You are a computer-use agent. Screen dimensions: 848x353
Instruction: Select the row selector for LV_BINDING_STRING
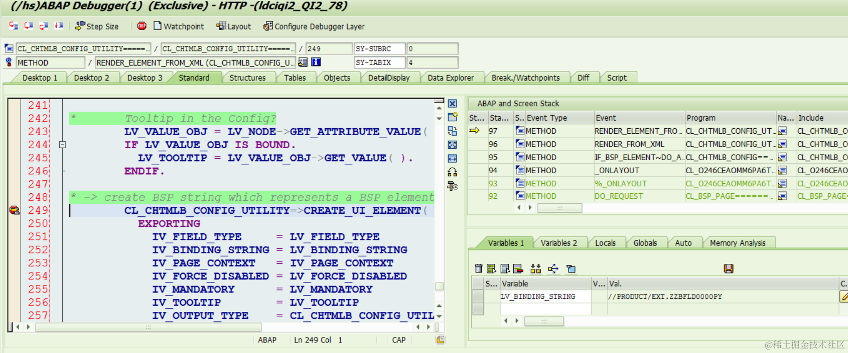(478, 296)
